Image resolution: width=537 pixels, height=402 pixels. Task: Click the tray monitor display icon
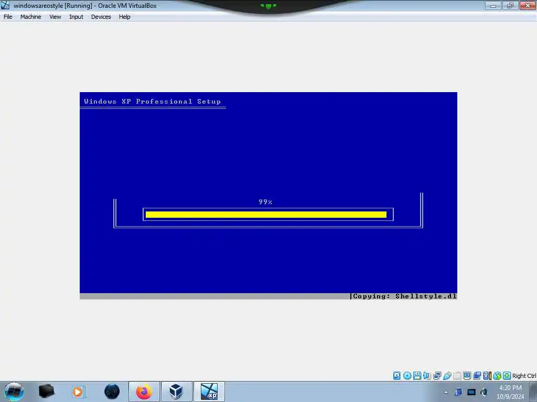[471, 392]
